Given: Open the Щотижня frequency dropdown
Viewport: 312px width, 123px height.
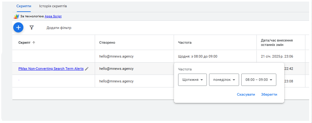Looking at the screenshot, I should [192, 80].
